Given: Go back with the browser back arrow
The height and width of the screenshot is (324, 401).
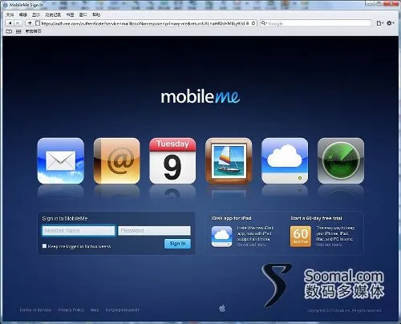Looking at the screenshot, I should coord(10,23).
